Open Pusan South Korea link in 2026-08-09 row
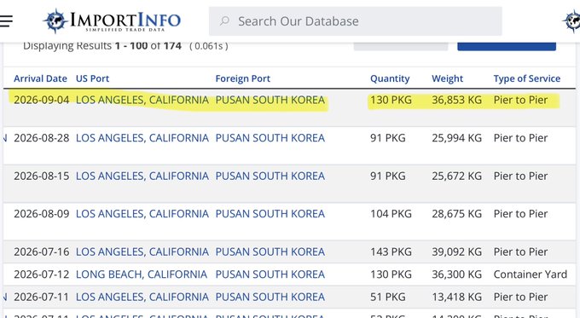This screenshot has height=318, width=580. [x=270, y=214]
